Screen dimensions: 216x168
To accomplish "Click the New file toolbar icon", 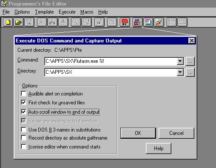I will point(8,22).
